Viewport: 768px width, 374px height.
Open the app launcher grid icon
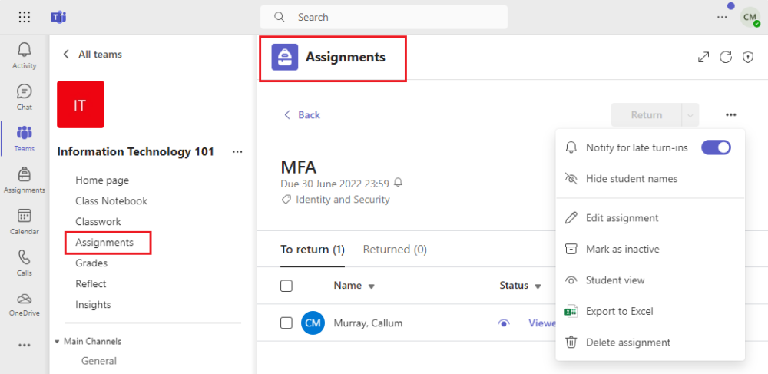pyautogui.click(x=24, y=17)
